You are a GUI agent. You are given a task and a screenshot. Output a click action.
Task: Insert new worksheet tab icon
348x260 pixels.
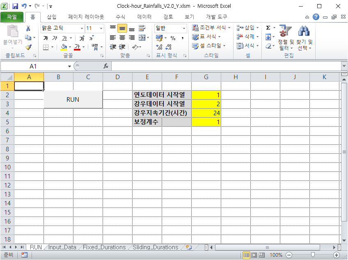click(189, 247)
